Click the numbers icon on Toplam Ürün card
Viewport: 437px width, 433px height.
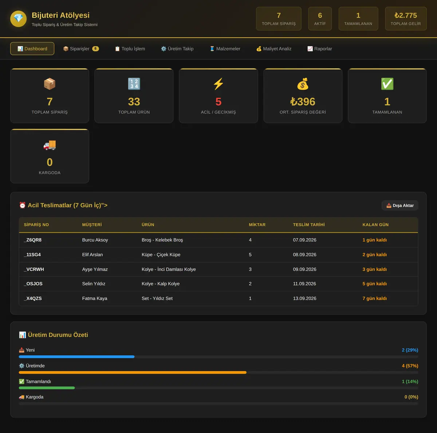coord(134,84)
